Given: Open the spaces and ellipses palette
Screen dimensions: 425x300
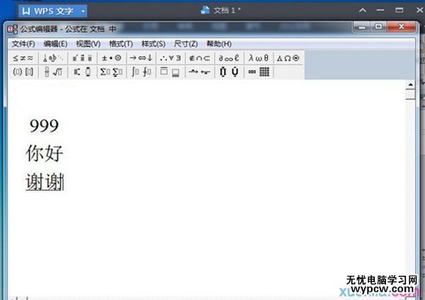Looking at the screenshot, I should coord(52,58).
